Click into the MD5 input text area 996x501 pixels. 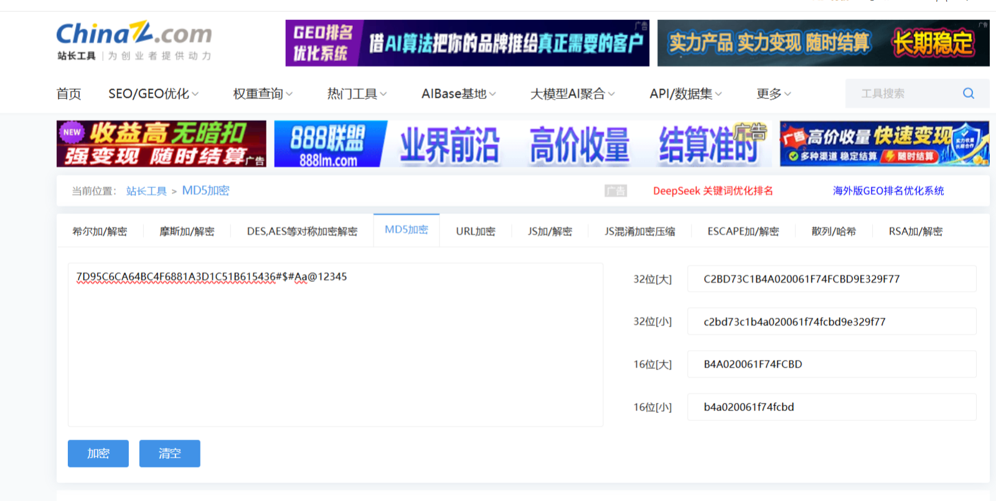click(x=336, y=345)
